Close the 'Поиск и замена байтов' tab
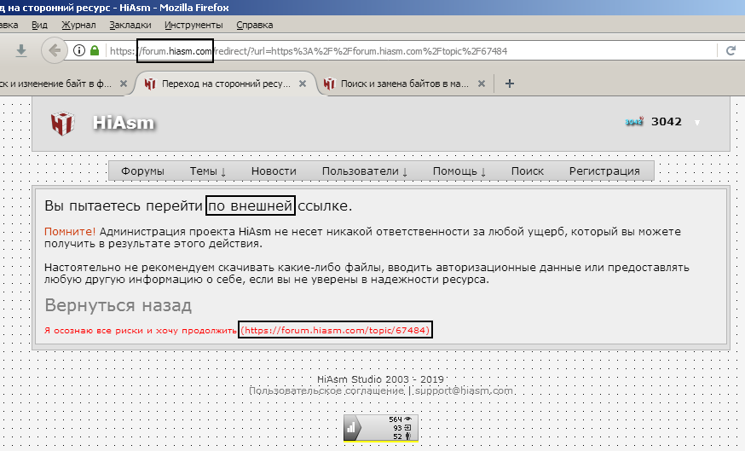 (x=482, y=84)
